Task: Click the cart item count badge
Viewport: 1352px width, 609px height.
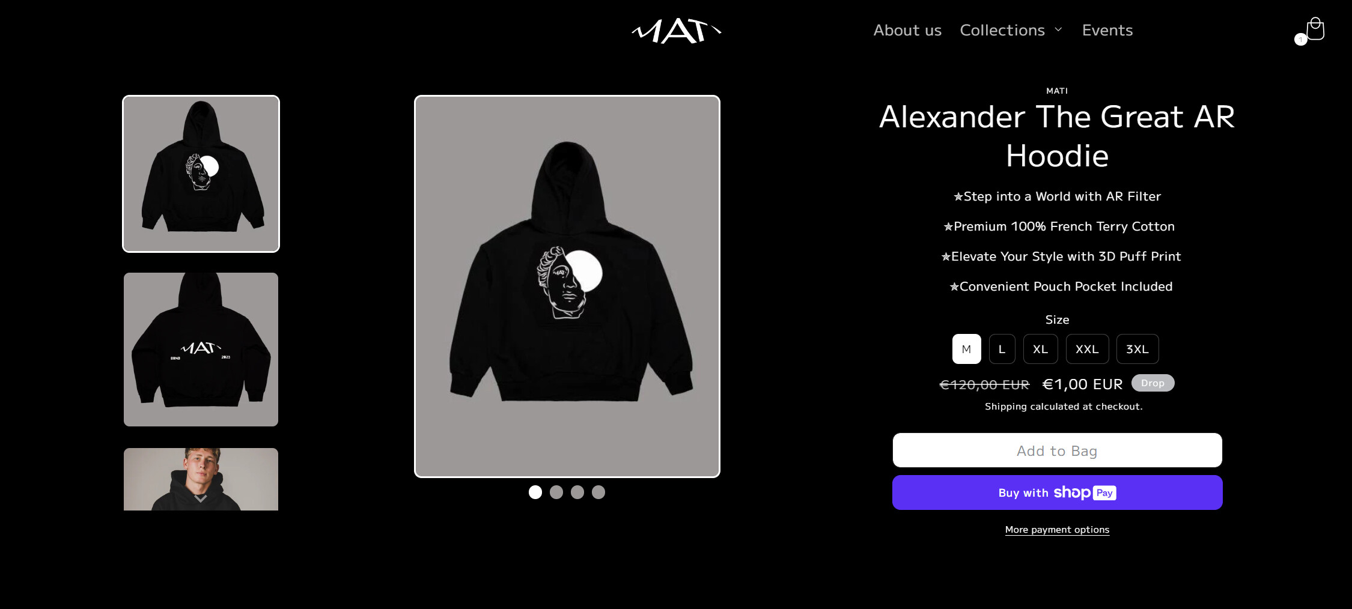Action: (1300, 40)
